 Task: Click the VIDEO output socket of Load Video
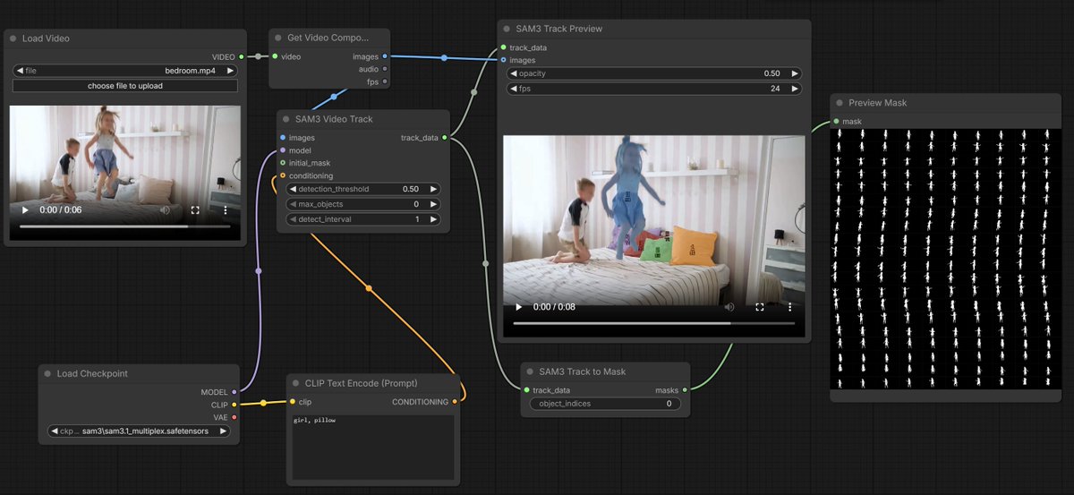coord(242,56)
